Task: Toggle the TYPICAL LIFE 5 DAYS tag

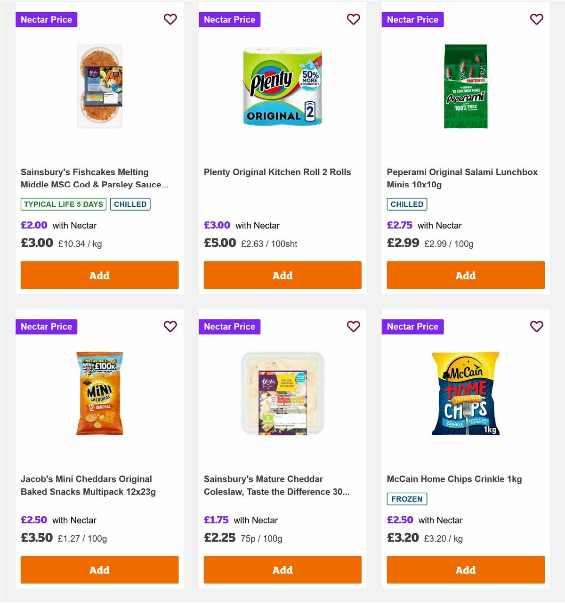Action: [63, 204]
